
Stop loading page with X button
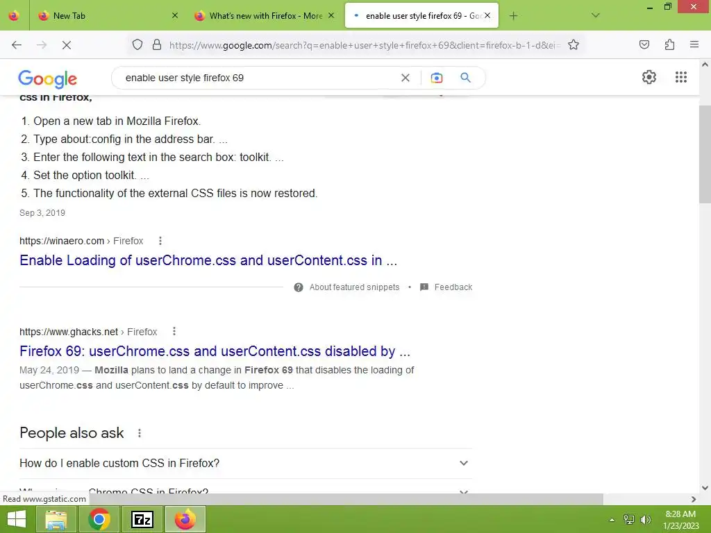(66, 45)
